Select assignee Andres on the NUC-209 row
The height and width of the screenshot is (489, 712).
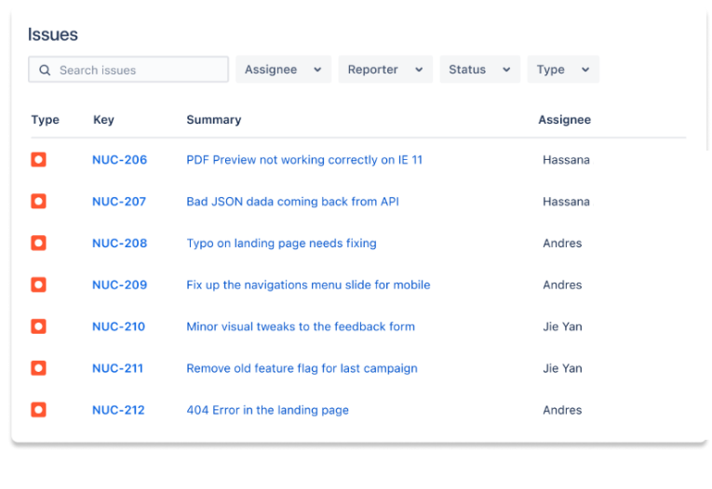pos(562,284)
